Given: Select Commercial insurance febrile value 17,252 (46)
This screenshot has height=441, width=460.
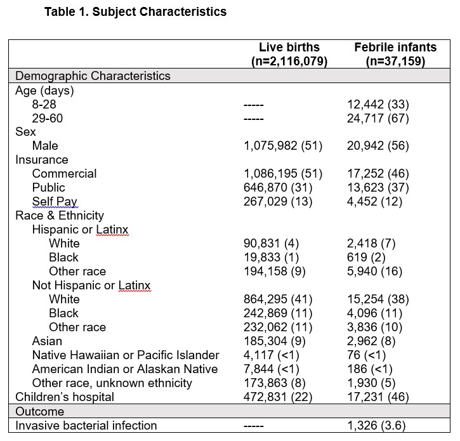Looking at the screenshot, I should click(x=378, y=174).
